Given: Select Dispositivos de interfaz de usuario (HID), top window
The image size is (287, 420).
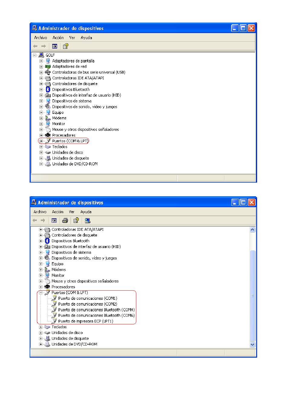Looking at the screenshot, I should point(86,95).
